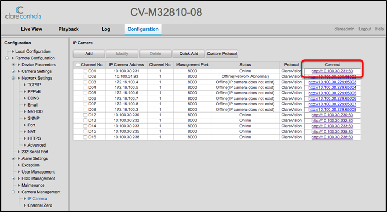Viewport: 387px width, 212px height.
Task: Open NAT settings
Action: click(31, 132)
